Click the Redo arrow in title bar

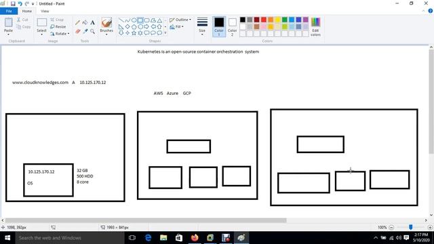coord(27,3)
